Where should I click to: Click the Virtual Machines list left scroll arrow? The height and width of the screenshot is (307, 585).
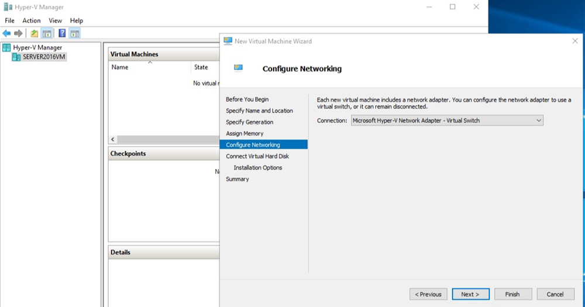click(113, 139)
